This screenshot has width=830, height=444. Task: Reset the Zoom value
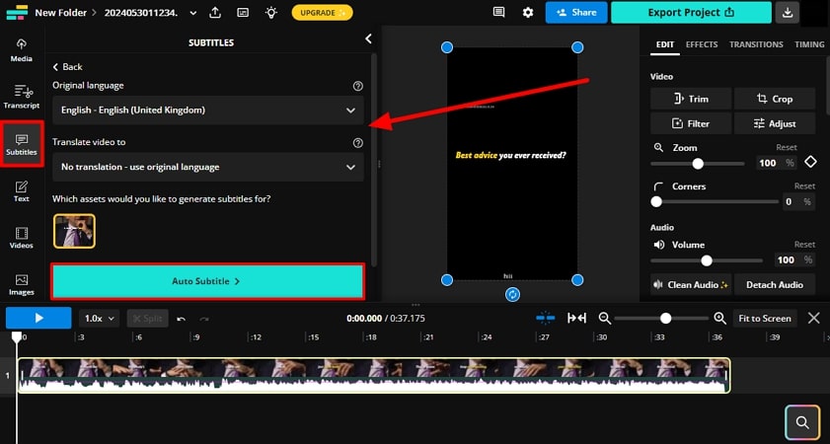coord(786,147)
